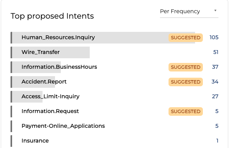This screenshot has height=148, width=229.
Task: Click the count 51 beside Wire_Transfer
Action: [216, 52]
